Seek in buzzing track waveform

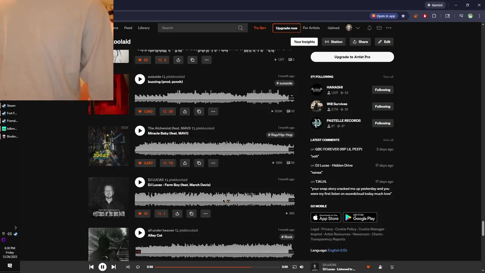pos(214,96)
